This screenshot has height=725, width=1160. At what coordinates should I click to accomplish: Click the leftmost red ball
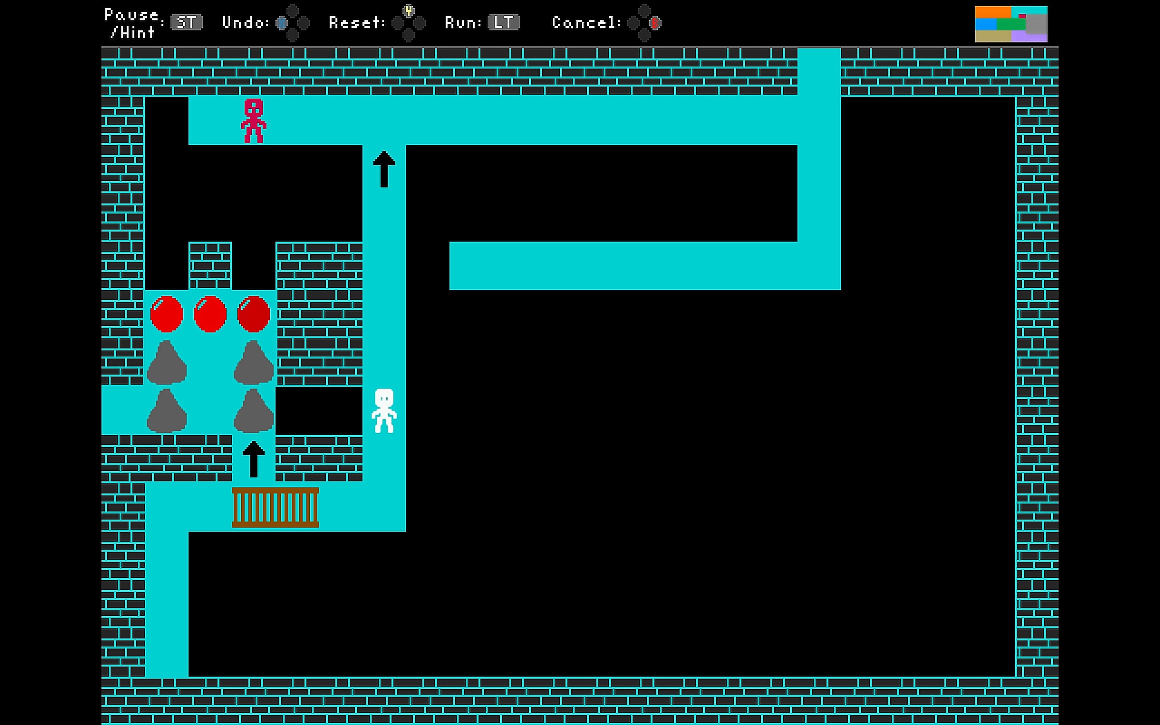click(167, 314)
